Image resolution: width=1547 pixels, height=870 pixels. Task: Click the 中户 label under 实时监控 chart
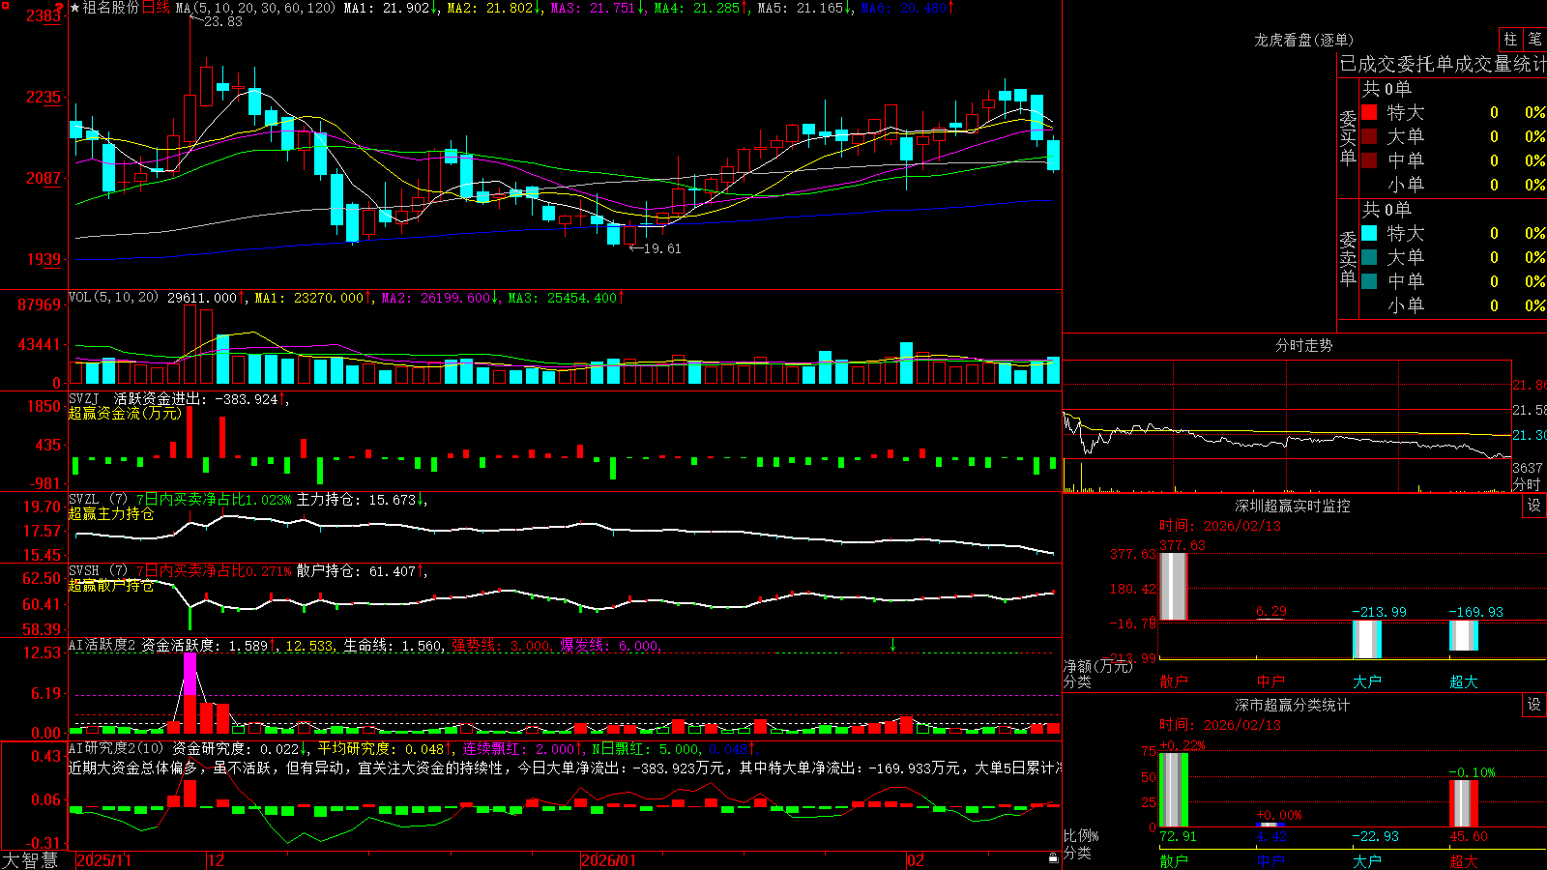[x=1270, y=681]
